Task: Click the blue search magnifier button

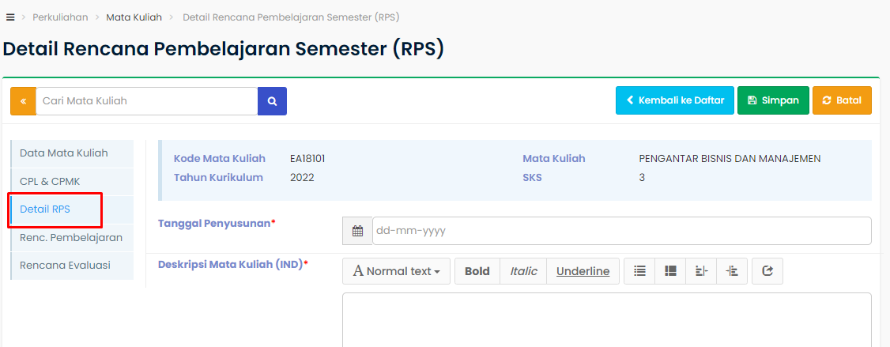Action: tap(272, 101)
